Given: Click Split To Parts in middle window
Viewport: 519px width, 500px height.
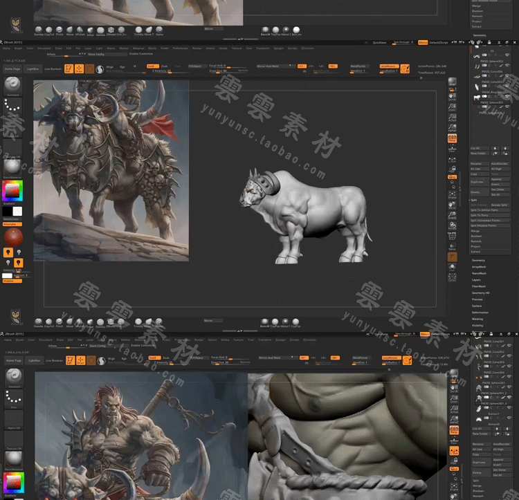Looking at the screenshot, I should (490, 215).
